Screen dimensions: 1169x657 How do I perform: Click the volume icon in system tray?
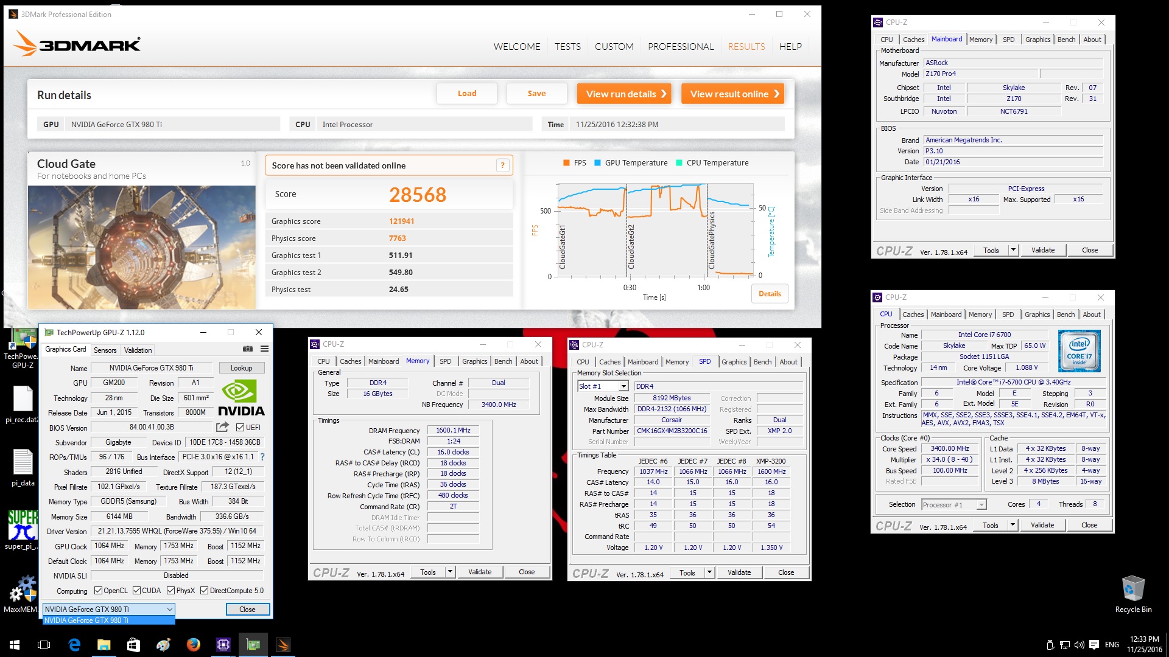[x=1079, y=645]
